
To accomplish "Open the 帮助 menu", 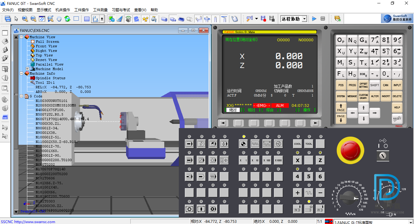I will (154, 10).
